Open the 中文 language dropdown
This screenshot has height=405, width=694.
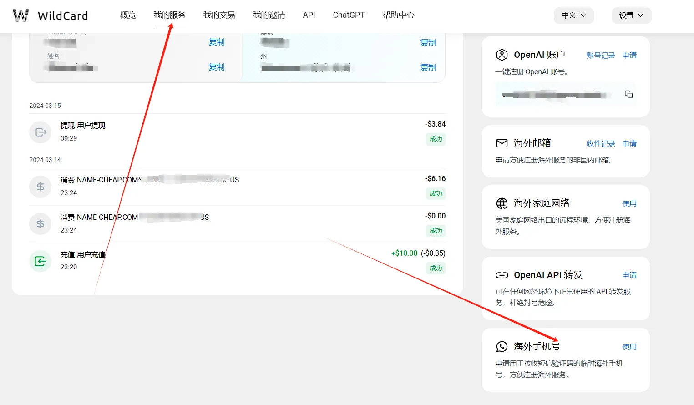(x=573, y=15)
